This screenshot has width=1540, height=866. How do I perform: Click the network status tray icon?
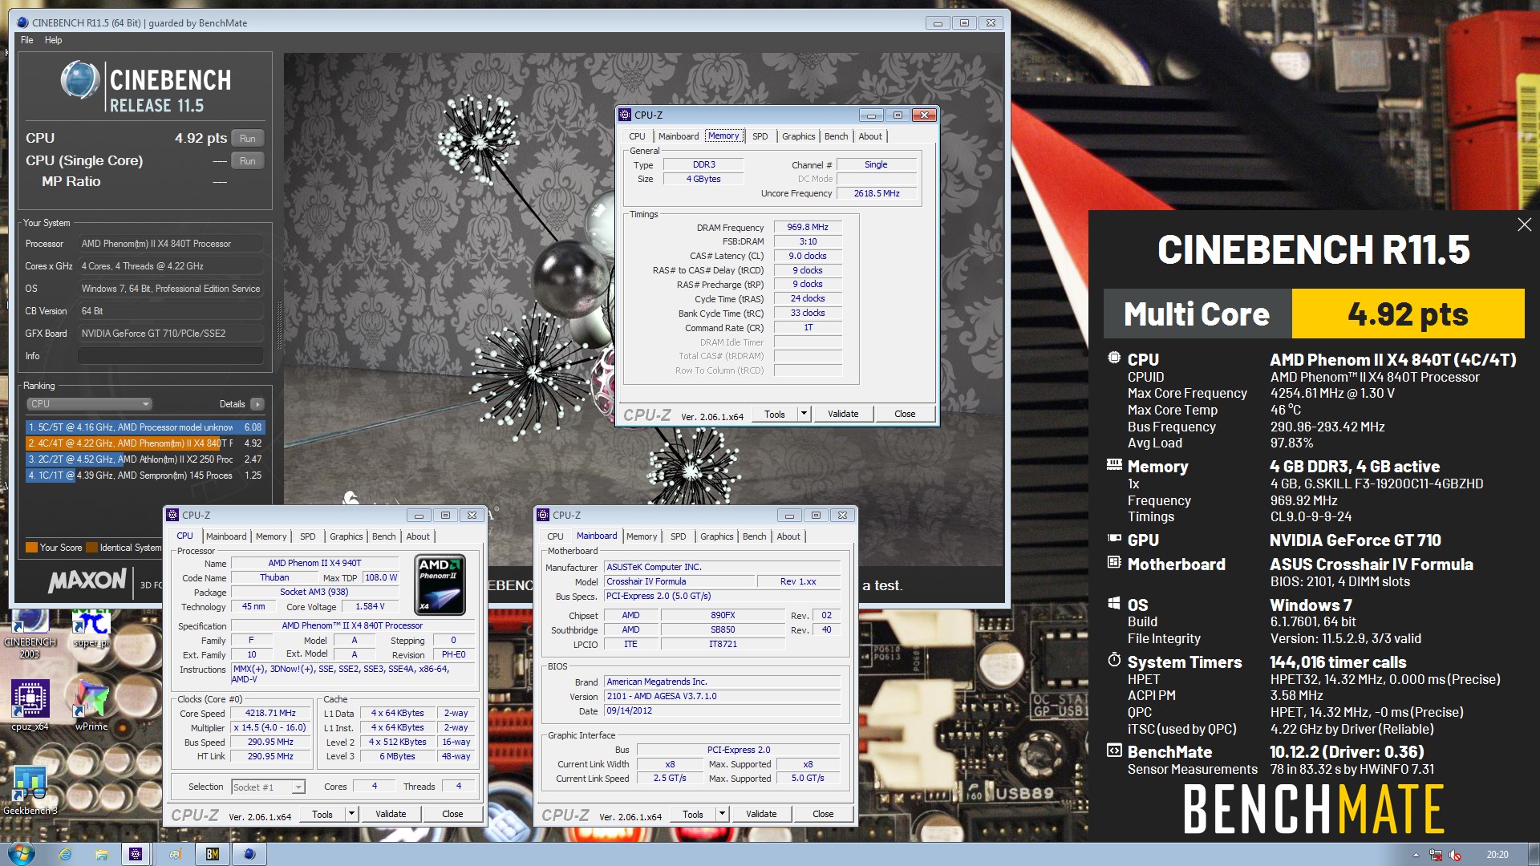(x=1436, y=855)
